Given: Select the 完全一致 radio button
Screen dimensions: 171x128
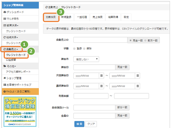Looking at the screenshot, I should click(x=131, y=40).
